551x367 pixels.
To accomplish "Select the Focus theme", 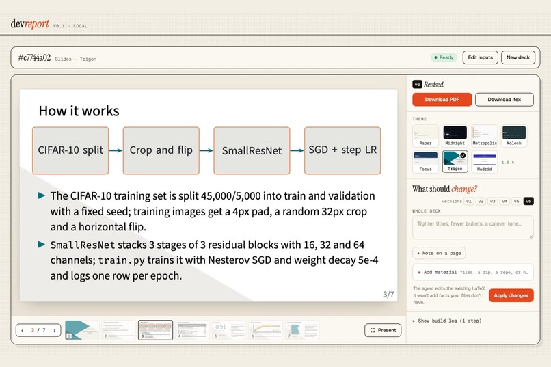I will click(425, 161).
